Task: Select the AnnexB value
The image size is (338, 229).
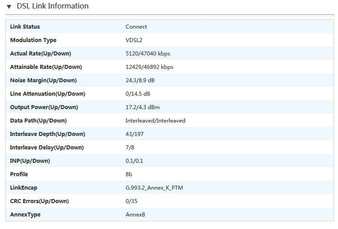Action: point(135,215)
